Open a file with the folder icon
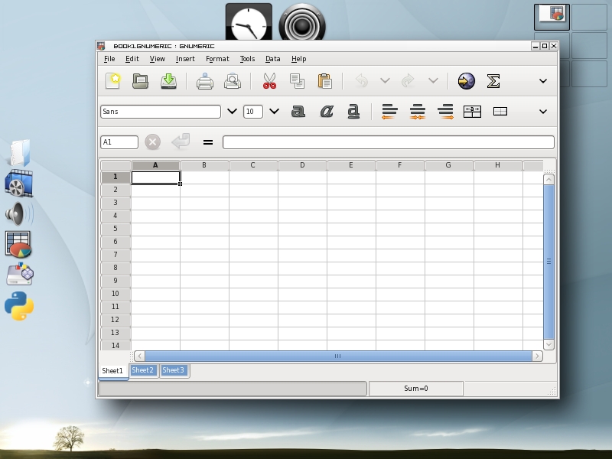612x459 pixels. coord(140,80)
